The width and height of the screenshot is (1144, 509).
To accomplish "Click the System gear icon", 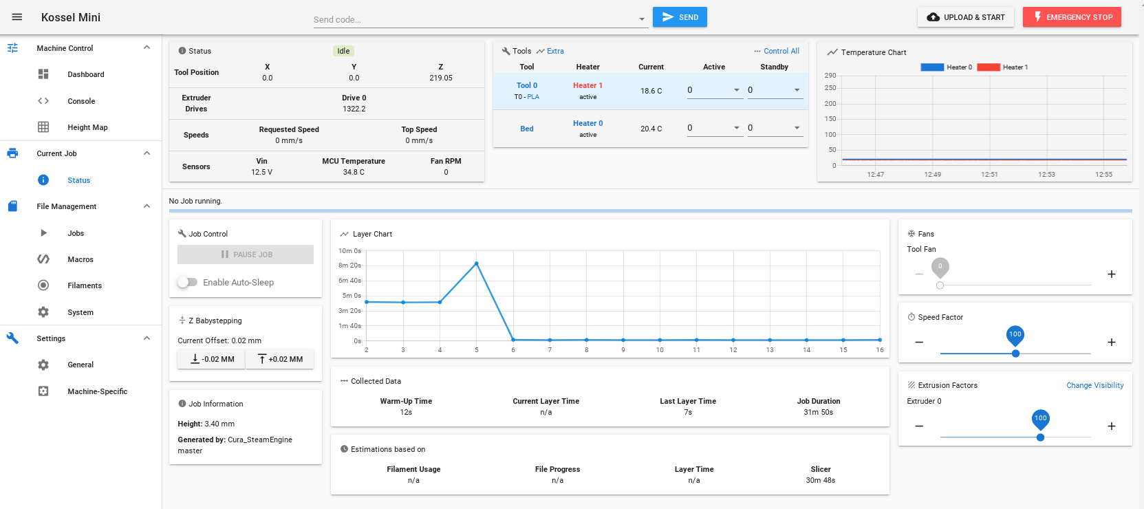I will 43,312.
